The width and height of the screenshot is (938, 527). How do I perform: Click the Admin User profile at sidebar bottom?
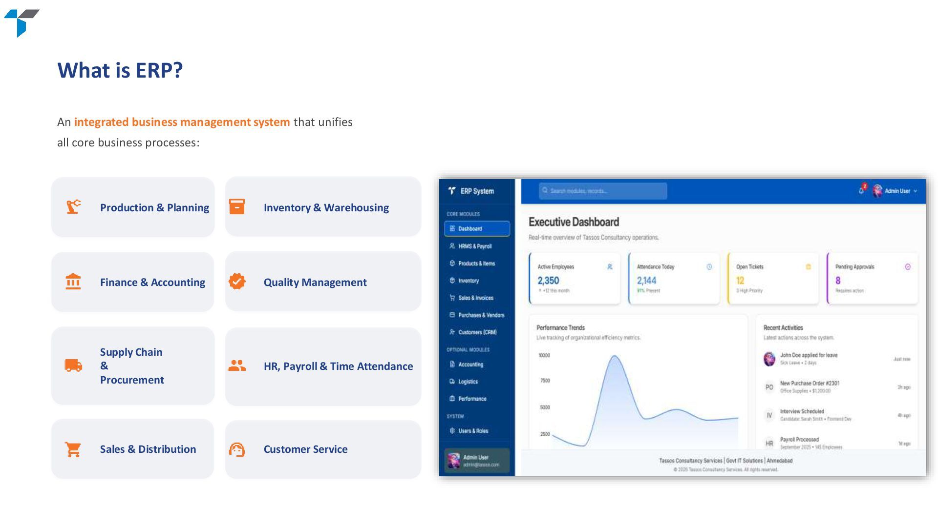pyautogui.click(x=477, y=461)
